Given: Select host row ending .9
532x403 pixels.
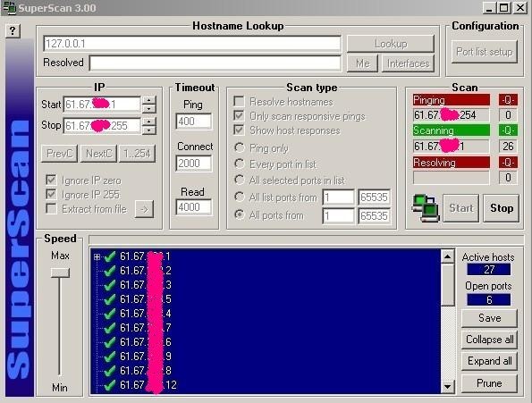Looking at the screenshot, I should pos(145,357).
